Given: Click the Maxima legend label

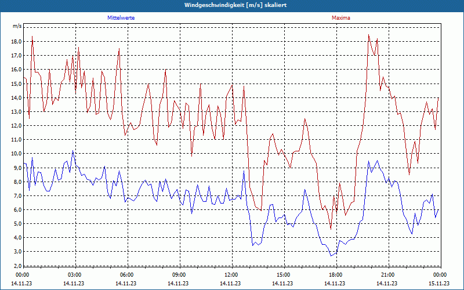Looking at the screenshot, I should coord(341,18).
